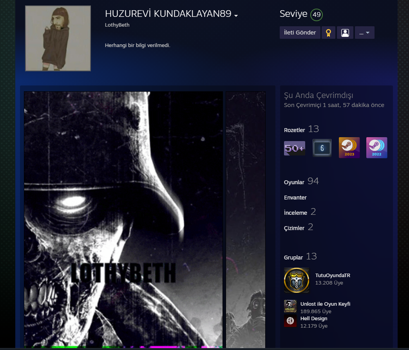Click the Unlost ile Oyun Keyfi group icon
409x350 pixels.
[x=290, y=306]
